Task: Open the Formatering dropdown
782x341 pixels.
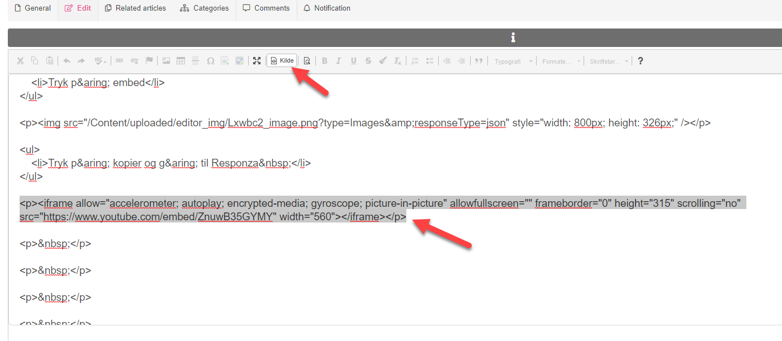Action: (561, 61)
